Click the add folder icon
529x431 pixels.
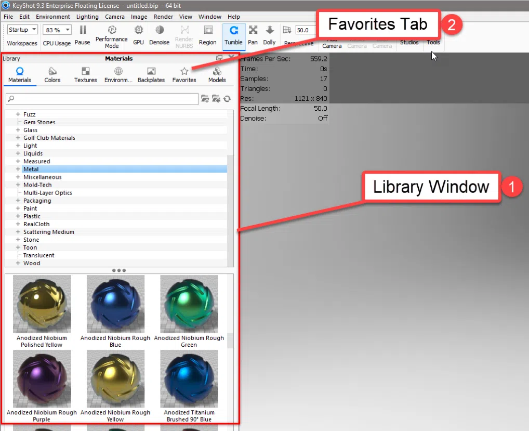tap(205, 99)
